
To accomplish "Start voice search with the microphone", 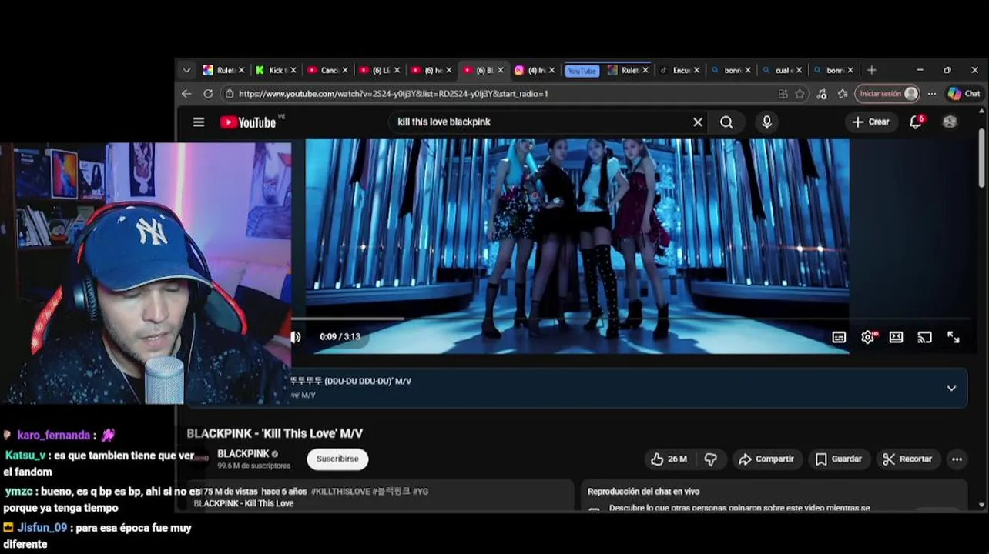I will pos(766,122).
